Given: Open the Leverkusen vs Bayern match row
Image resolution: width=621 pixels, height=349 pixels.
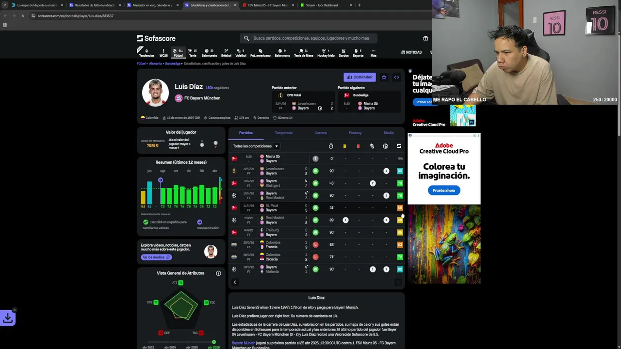Looking at the screenshot, I should (x=316, y=171).
